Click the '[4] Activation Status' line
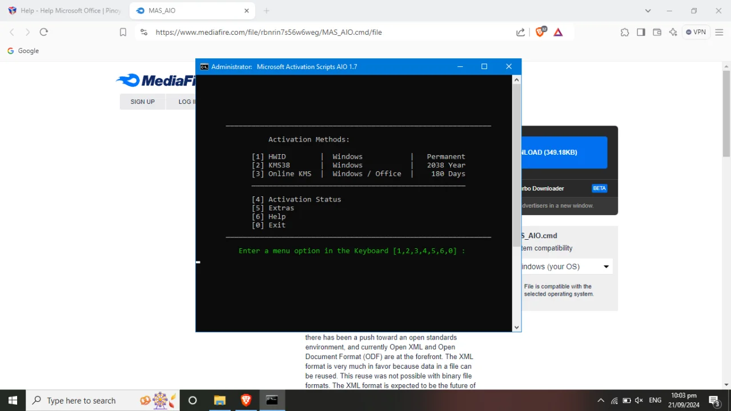731x411 pixels. 296,199
